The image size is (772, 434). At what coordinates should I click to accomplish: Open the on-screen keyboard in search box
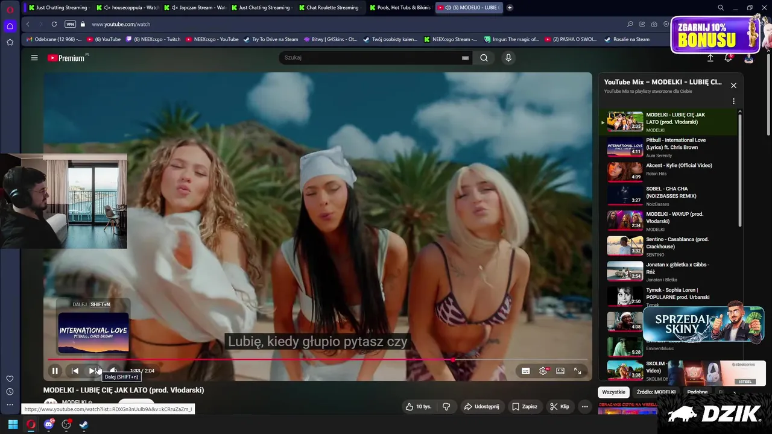[465, 58]
